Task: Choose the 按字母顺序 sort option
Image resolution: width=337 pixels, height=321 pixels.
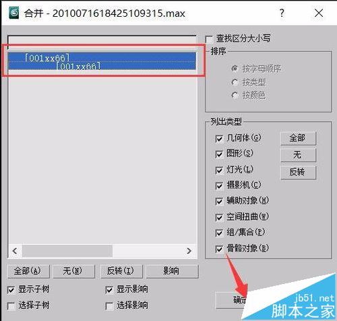Action: [235, 69]
